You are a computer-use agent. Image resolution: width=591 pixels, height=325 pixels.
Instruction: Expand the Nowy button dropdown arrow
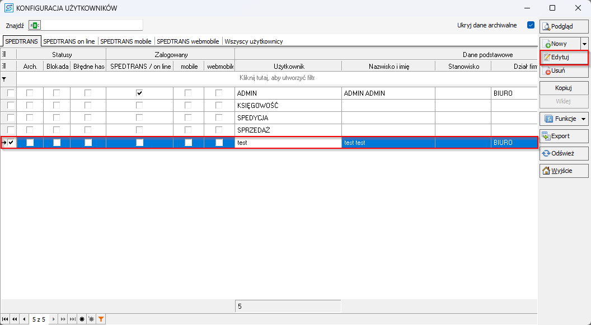click(x=584, y=44)
